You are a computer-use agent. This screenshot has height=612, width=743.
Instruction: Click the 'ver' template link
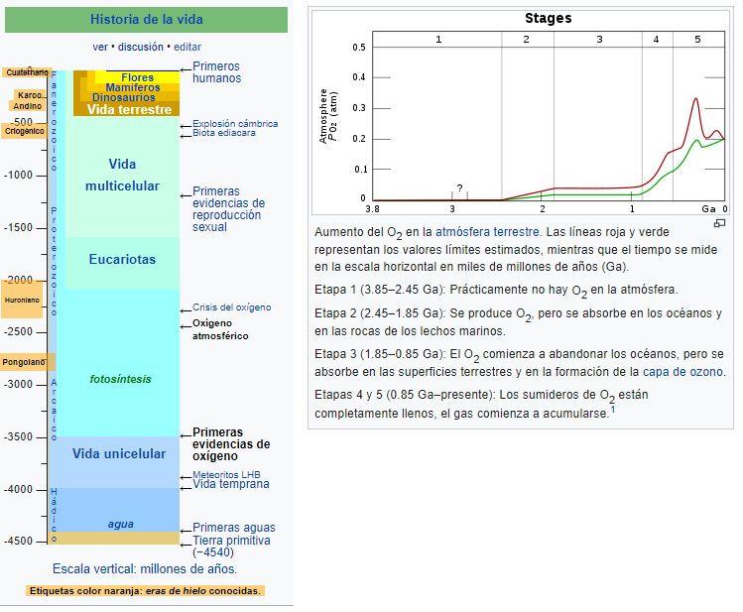[100, 47]
